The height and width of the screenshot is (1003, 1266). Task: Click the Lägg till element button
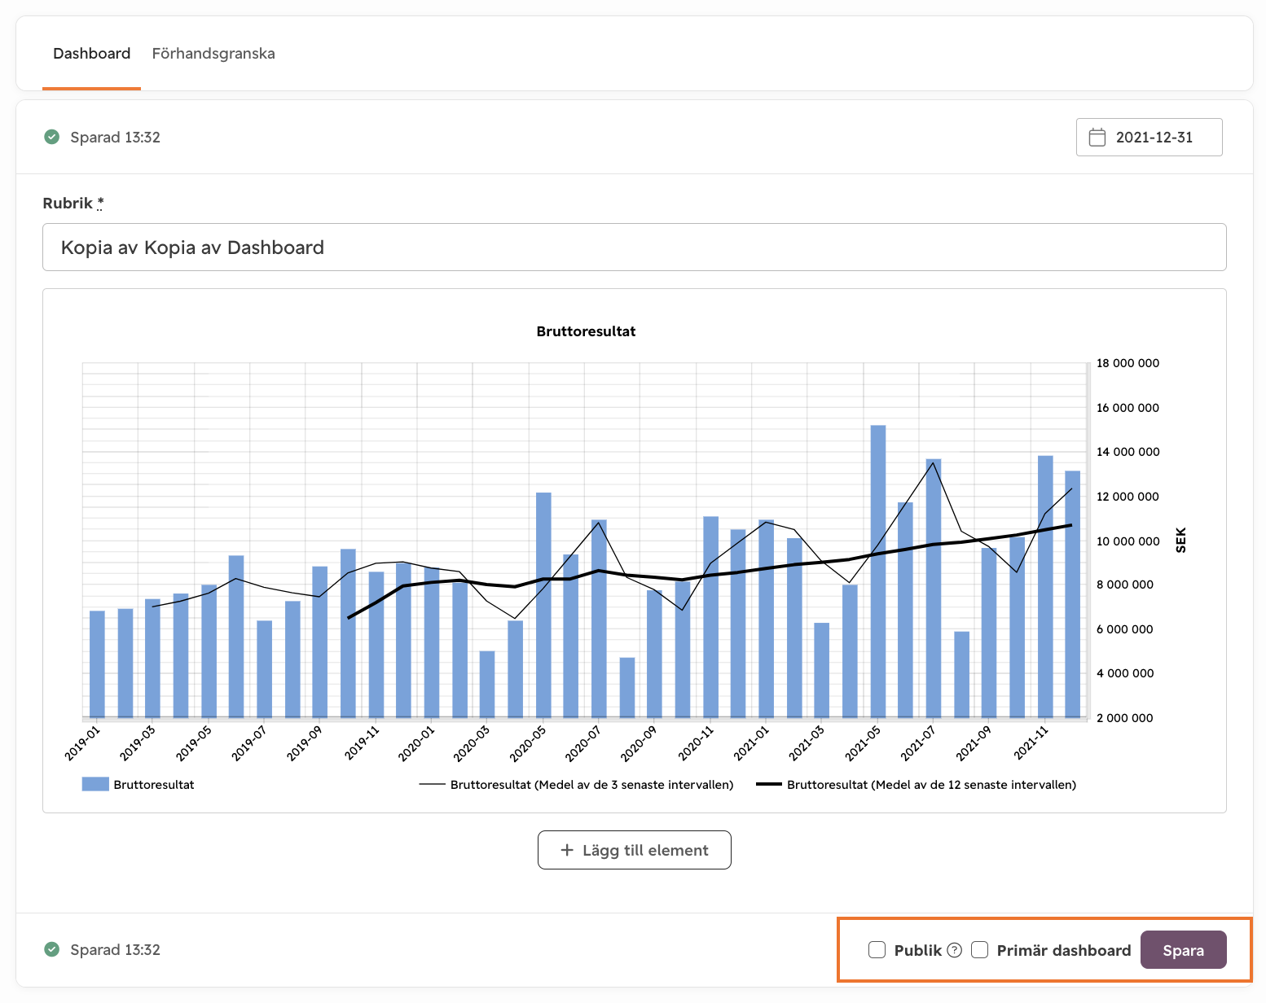coord(634,850)
